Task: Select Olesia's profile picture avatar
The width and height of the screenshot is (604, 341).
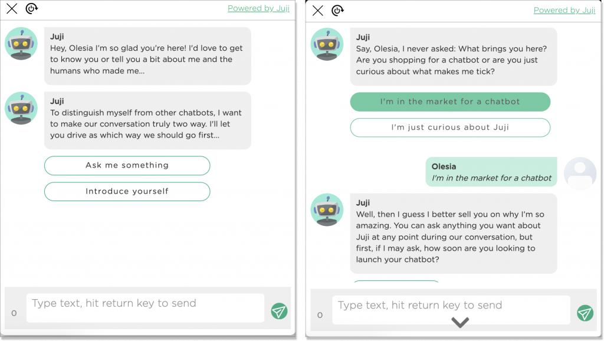Action: (580, 173)
